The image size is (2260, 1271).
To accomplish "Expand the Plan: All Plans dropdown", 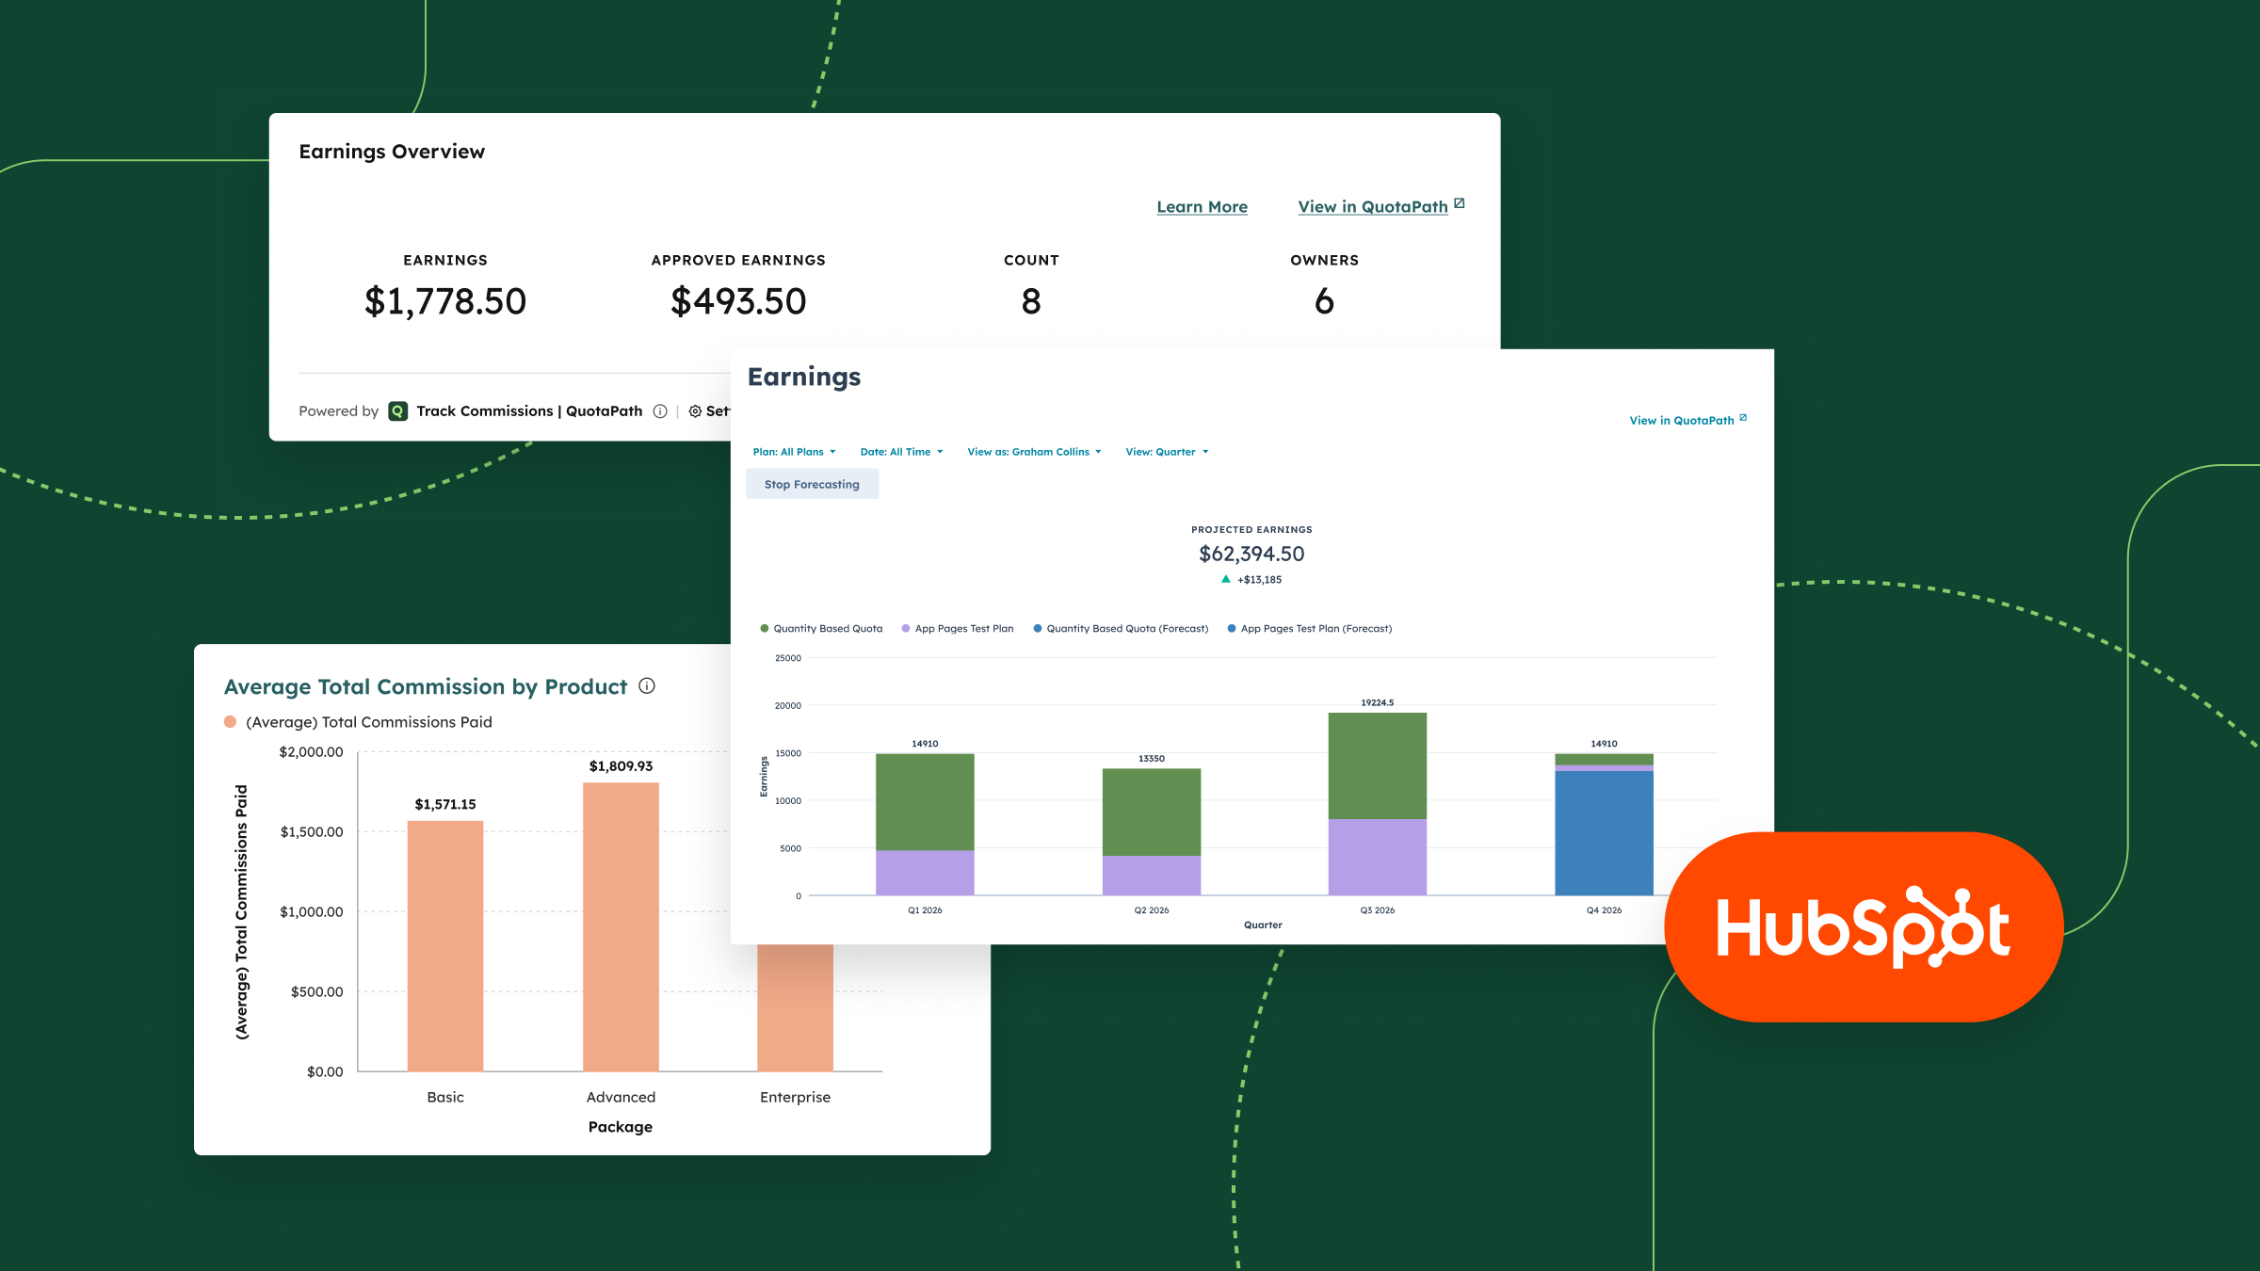I will [794, 452].
